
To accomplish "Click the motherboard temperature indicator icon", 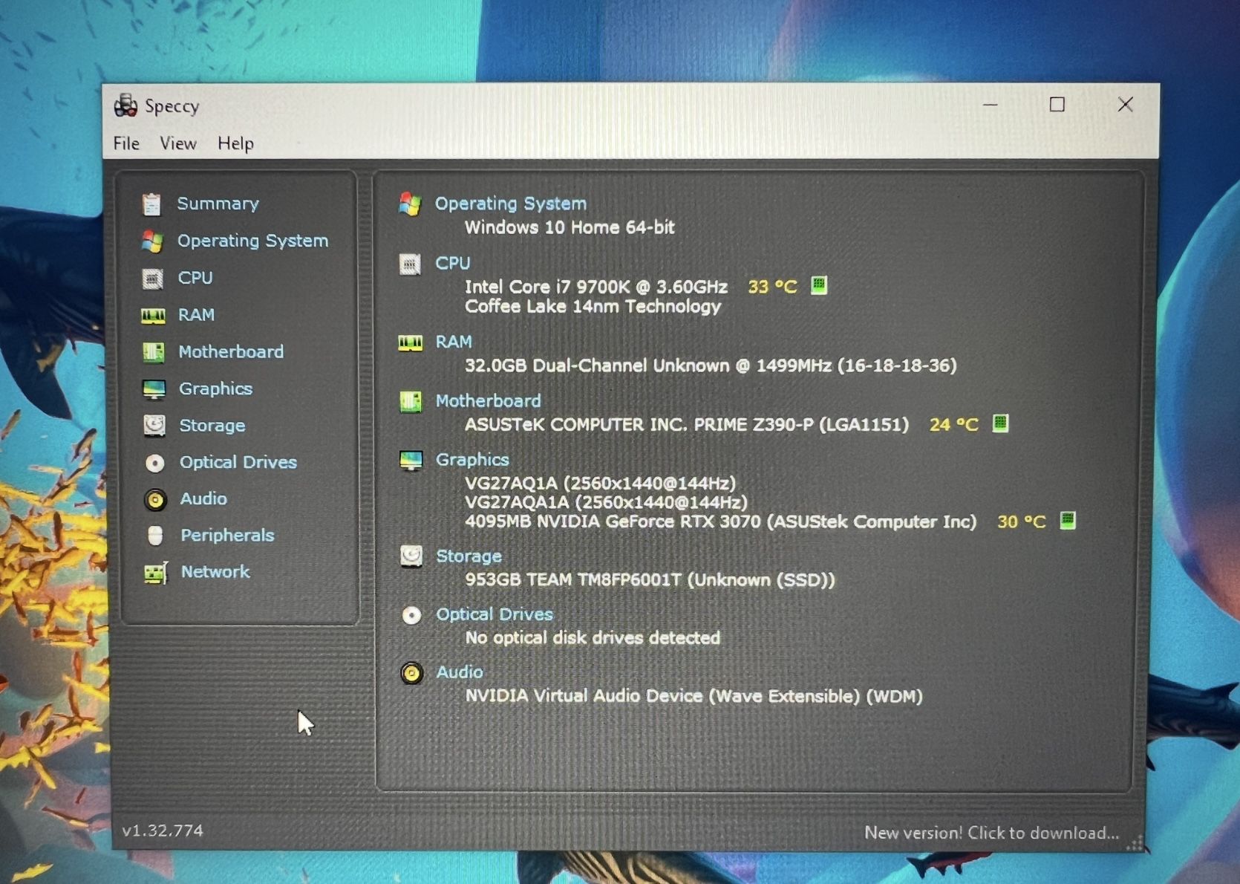I will (1000, 423).
